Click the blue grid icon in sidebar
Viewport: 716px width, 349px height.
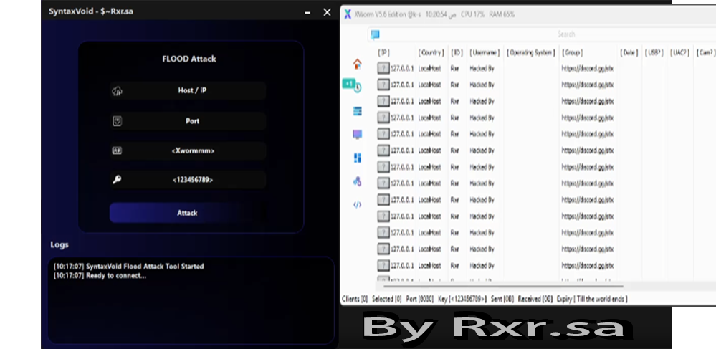click(357, 158)
